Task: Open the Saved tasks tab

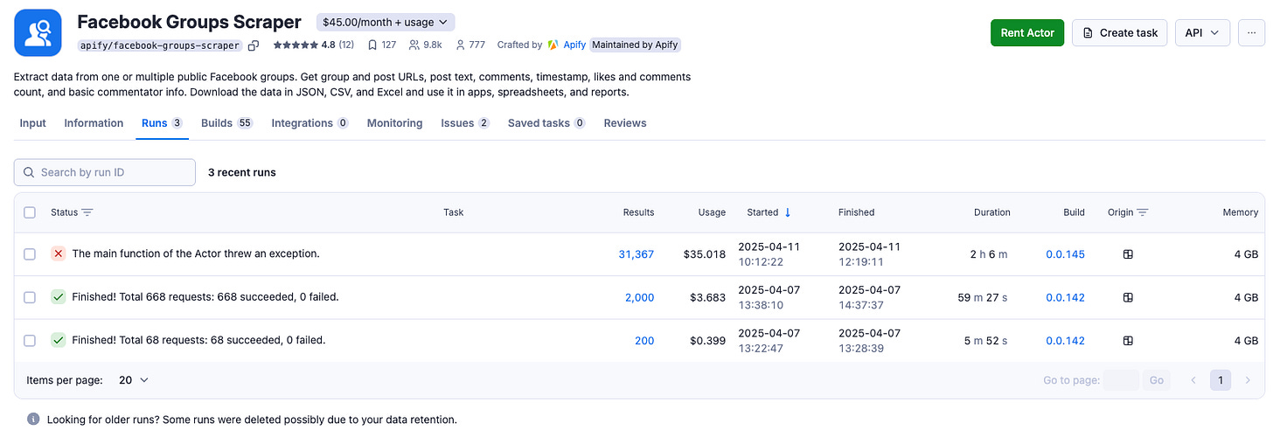Action: coord(546,123)
